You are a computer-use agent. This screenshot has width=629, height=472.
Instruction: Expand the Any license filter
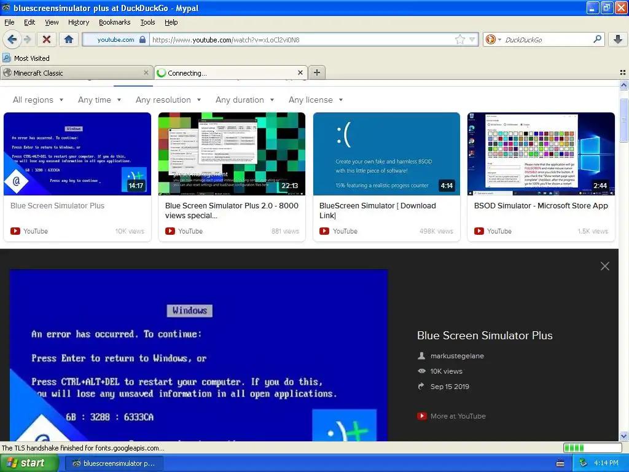316,100
